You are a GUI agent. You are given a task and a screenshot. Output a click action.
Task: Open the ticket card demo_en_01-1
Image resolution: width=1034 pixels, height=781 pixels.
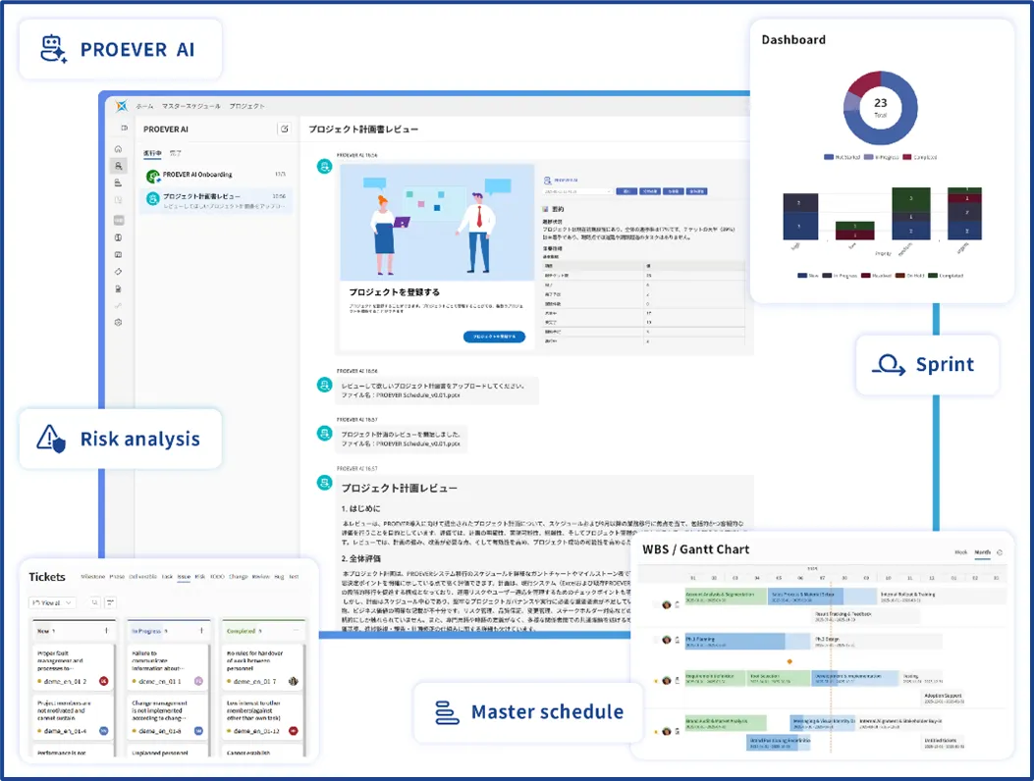pyautogui.click(x=168, y=666)
